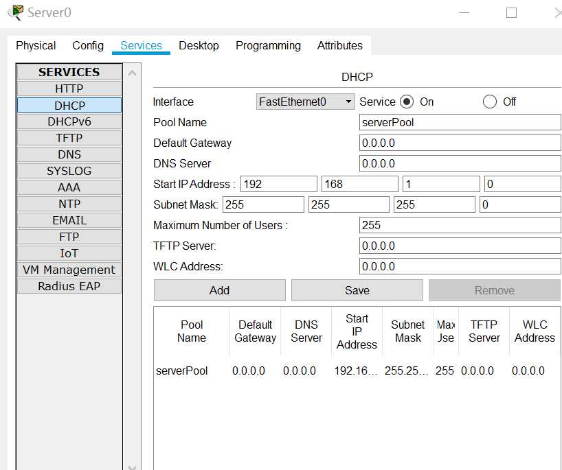562x470 pixels.
Task: Open the FastEthernet0 interface dropdown
Action: pyautogui.click(x=305, y=102)
